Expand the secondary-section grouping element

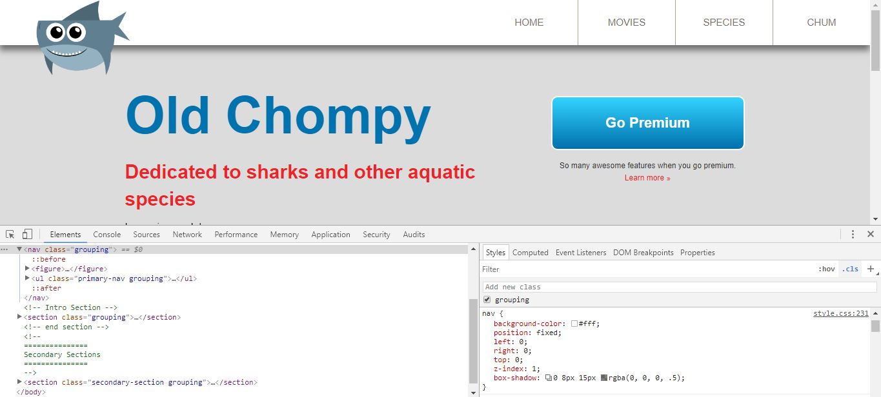coord(19,382)
